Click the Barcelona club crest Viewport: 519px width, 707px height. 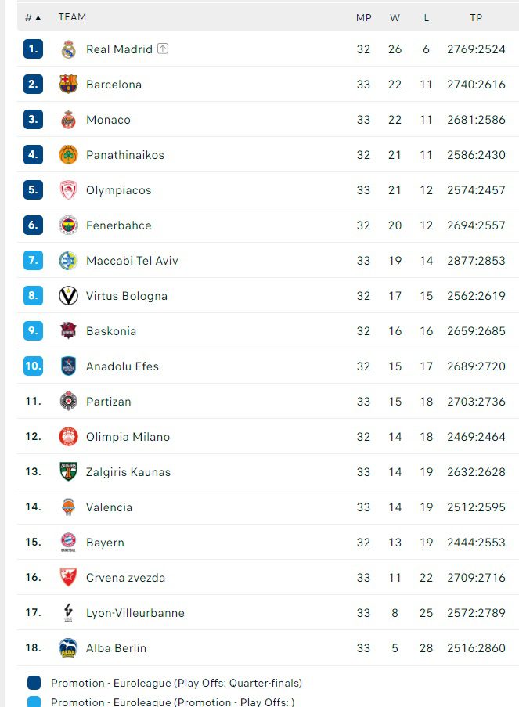69,85
